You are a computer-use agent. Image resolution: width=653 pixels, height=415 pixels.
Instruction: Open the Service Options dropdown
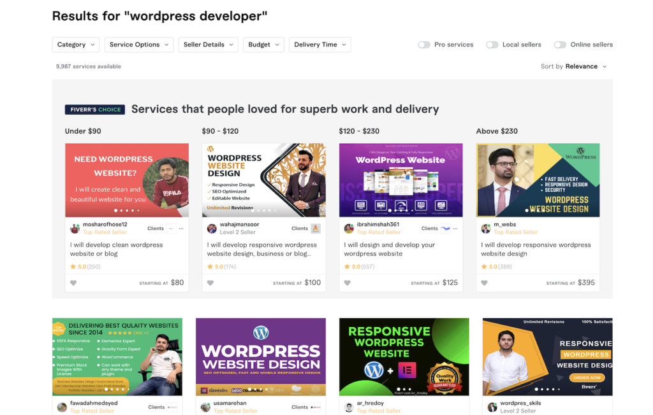139,45
